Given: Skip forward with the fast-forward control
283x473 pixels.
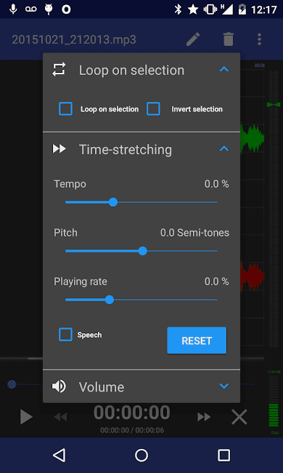Looking at the screenshot, I should (204, 417).
